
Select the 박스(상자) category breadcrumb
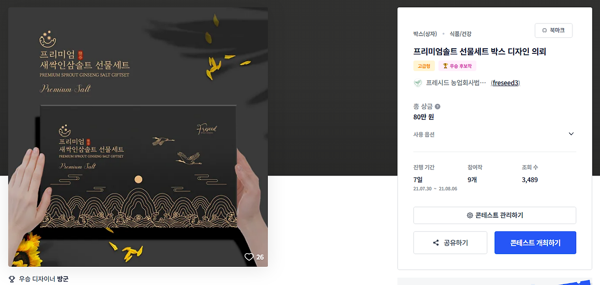[425, 34]
